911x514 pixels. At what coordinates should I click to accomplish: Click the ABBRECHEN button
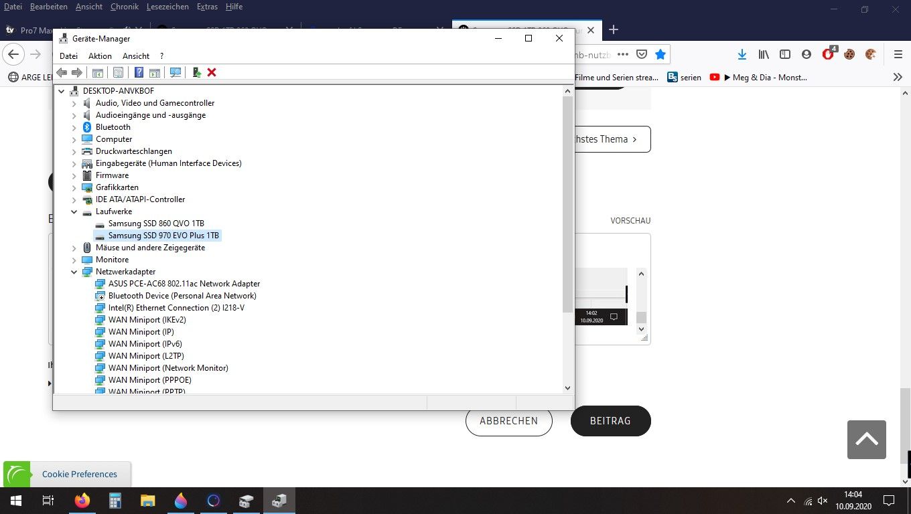508,421
